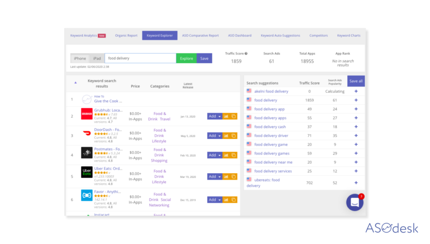Viewport: 430px width, 244px height.
Task: Expand Add dropdown for DoorDash
Action: 219,136
